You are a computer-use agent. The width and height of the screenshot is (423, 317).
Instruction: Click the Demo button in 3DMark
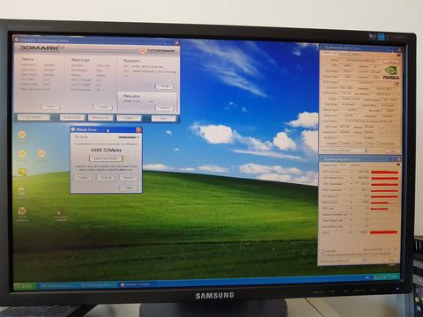pyautogui.click(x=164, y=118)
